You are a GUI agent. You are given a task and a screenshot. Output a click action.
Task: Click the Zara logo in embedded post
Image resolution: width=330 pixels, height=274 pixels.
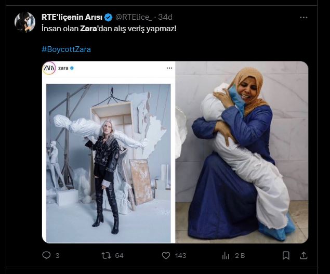pos(49,68)
